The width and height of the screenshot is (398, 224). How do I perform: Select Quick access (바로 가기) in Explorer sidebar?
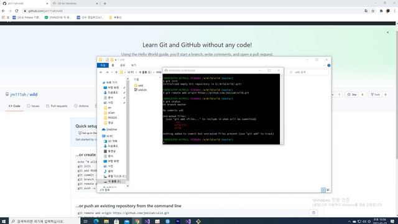click(x=109, y=83)
